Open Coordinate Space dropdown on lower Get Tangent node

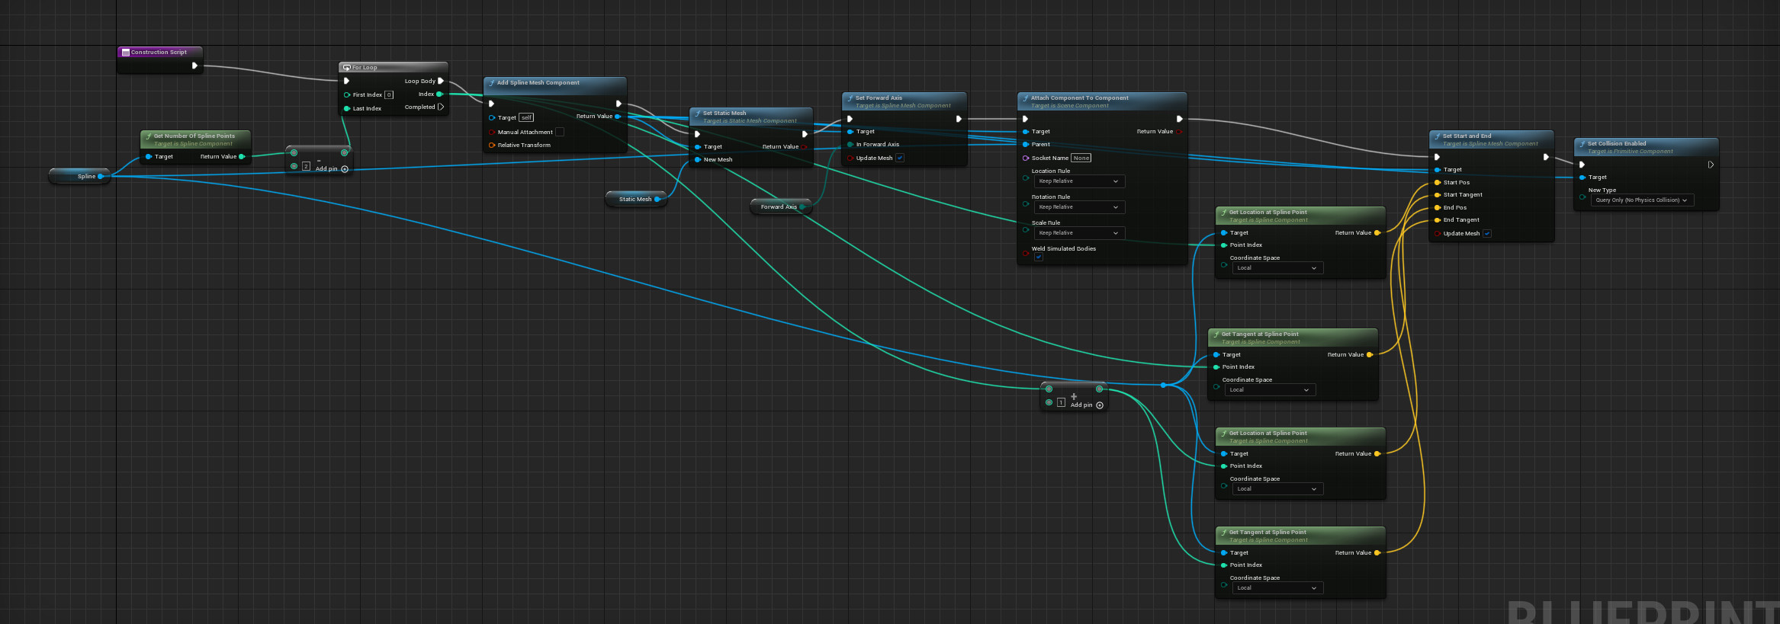(x=1277, y=588)
